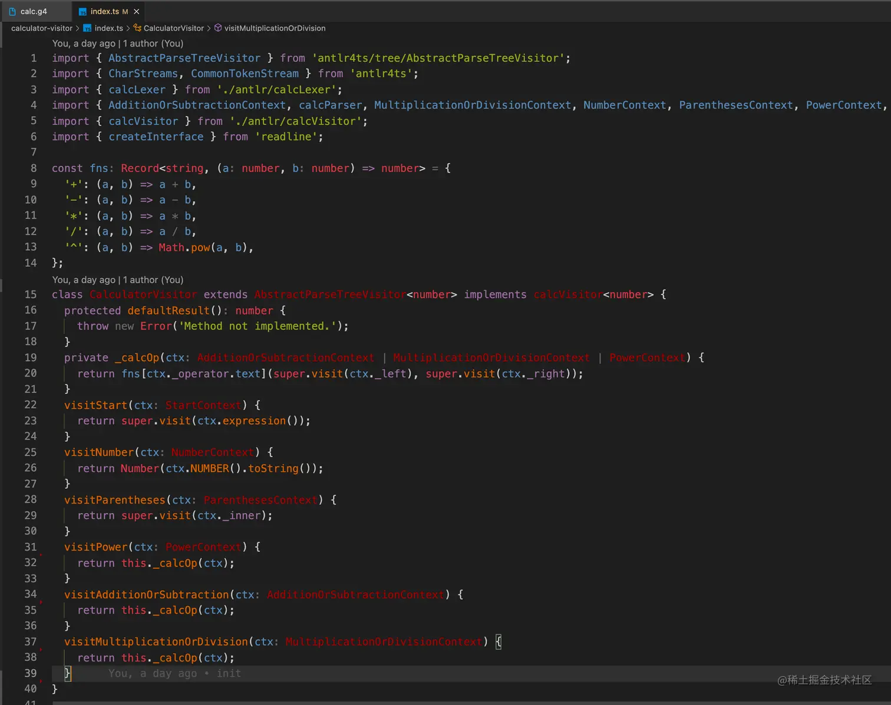
Task: Click 'calcVisitor' identifier on line 5
Action: point(143,121)
